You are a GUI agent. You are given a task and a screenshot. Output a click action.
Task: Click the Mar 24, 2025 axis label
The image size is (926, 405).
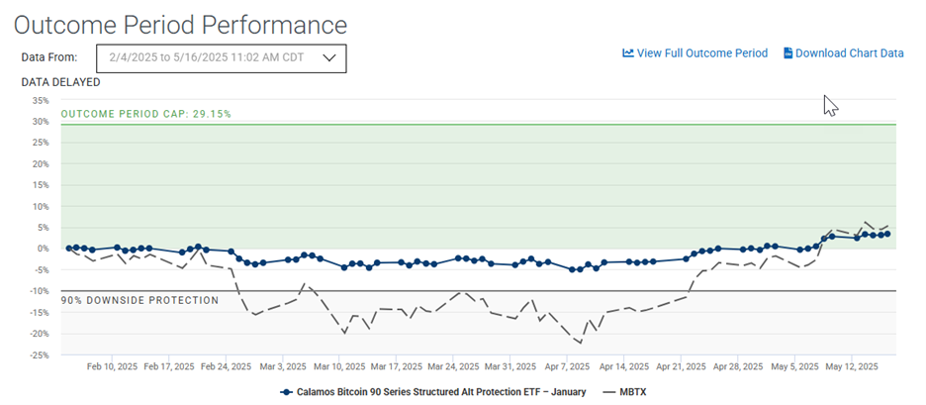click(x=453, y=366)
